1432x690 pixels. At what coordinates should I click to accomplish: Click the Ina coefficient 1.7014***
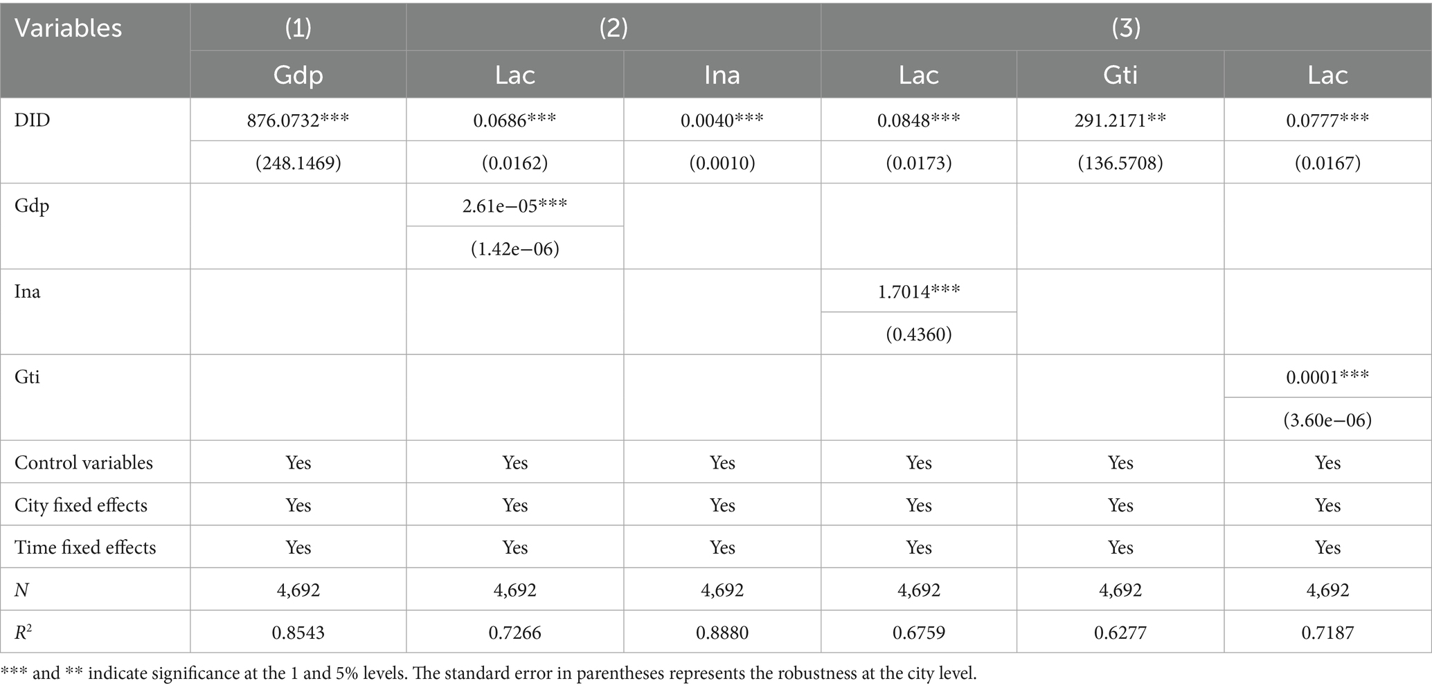(918, 291)
